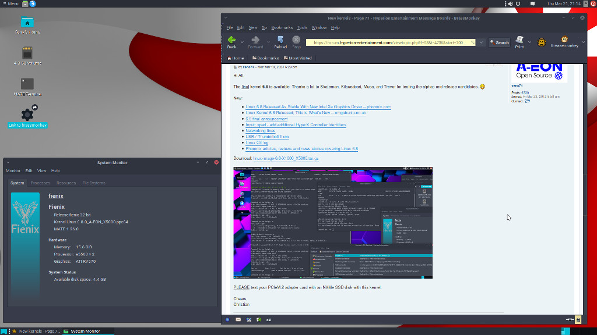Viewport: 597px width, 335px height.
Task: Open the Tools menu in BrassMonkey
Action: (303, 28)
